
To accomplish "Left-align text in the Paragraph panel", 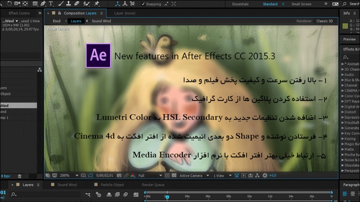I will click(x=345, y=194).
